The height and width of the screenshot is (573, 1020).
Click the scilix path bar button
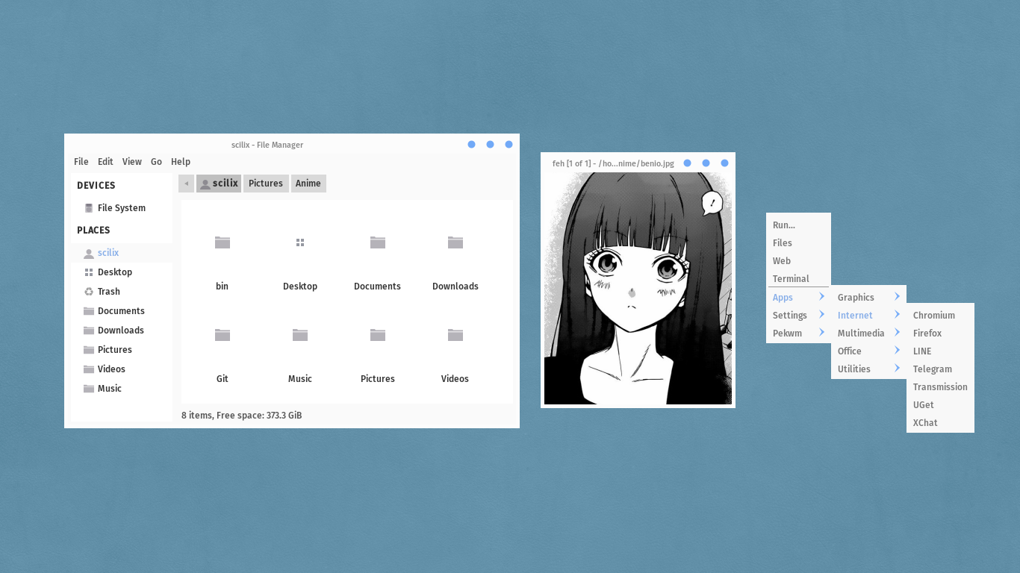[219, 184]
